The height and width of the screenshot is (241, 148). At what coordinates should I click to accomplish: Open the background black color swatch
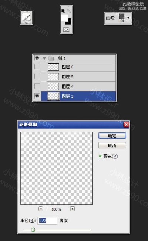pos(68,22)
